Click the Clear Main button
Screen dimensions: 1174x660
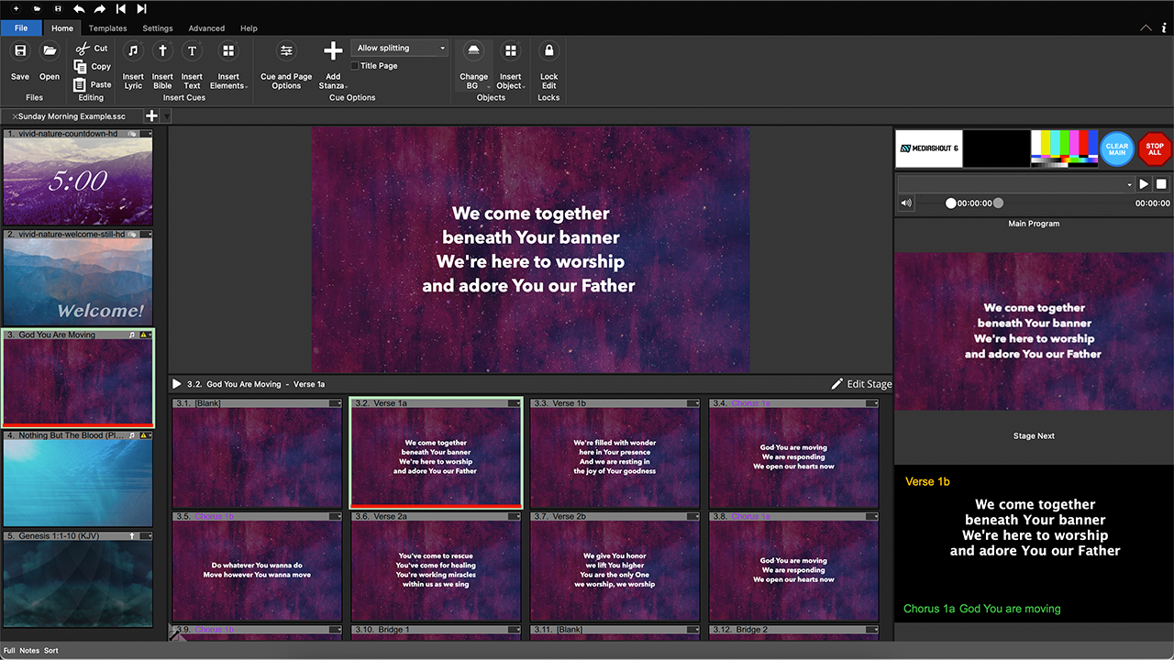click(x=1117, y=148)
